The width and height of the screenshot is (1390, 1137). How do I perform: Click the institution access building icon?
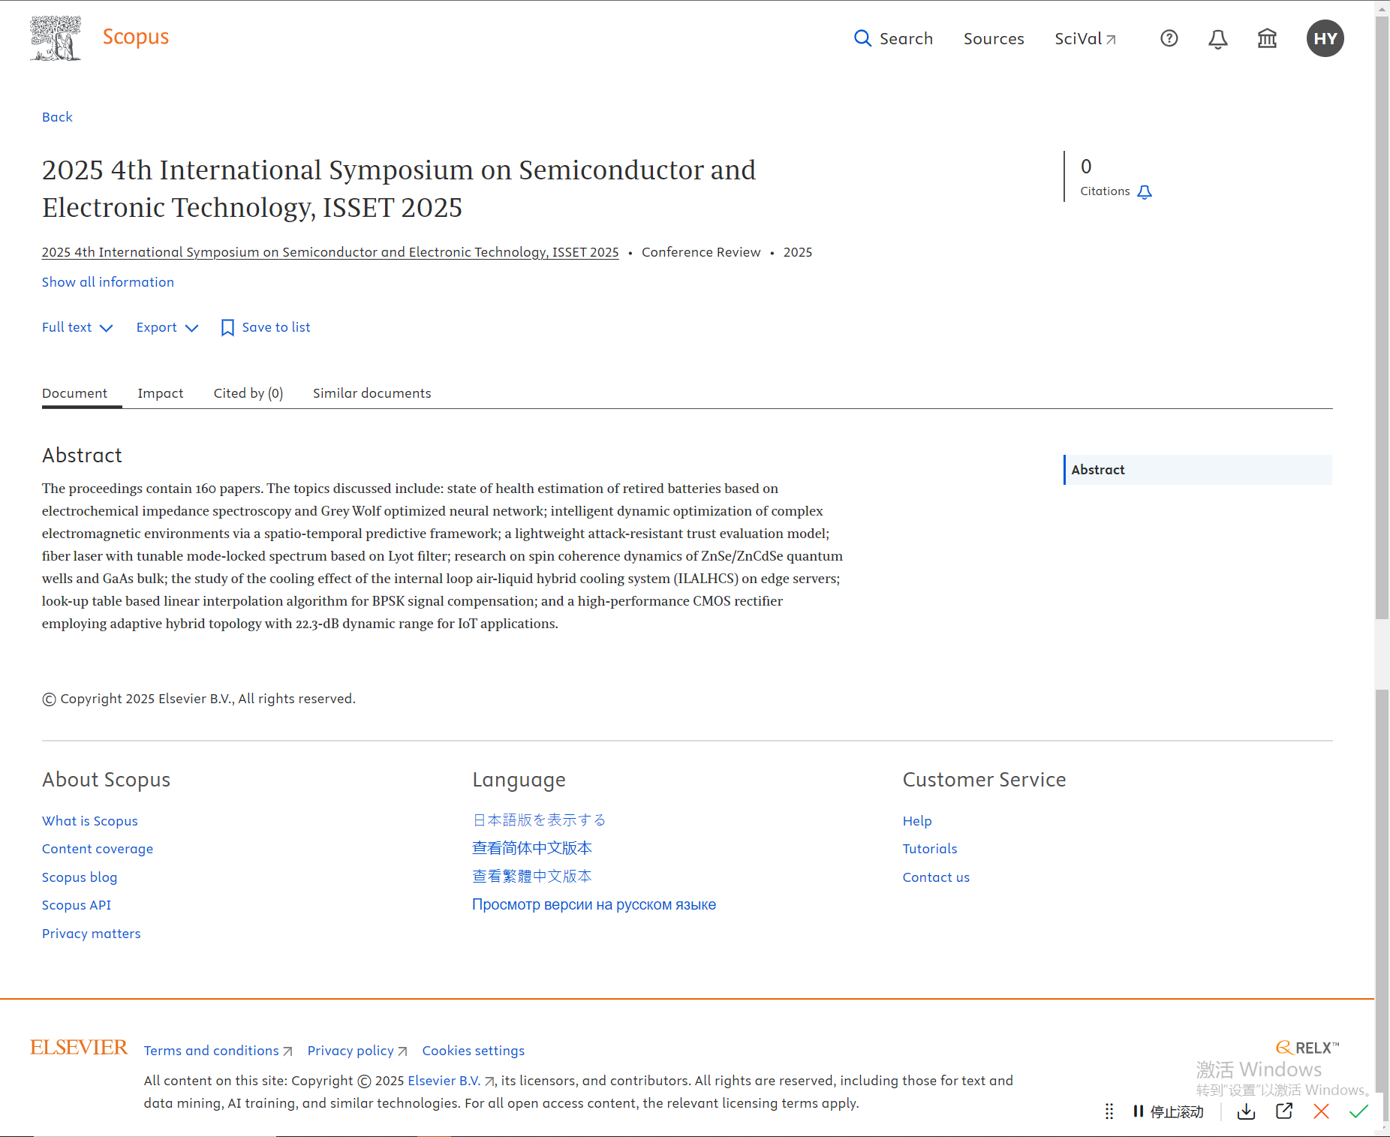(1267, 38)
